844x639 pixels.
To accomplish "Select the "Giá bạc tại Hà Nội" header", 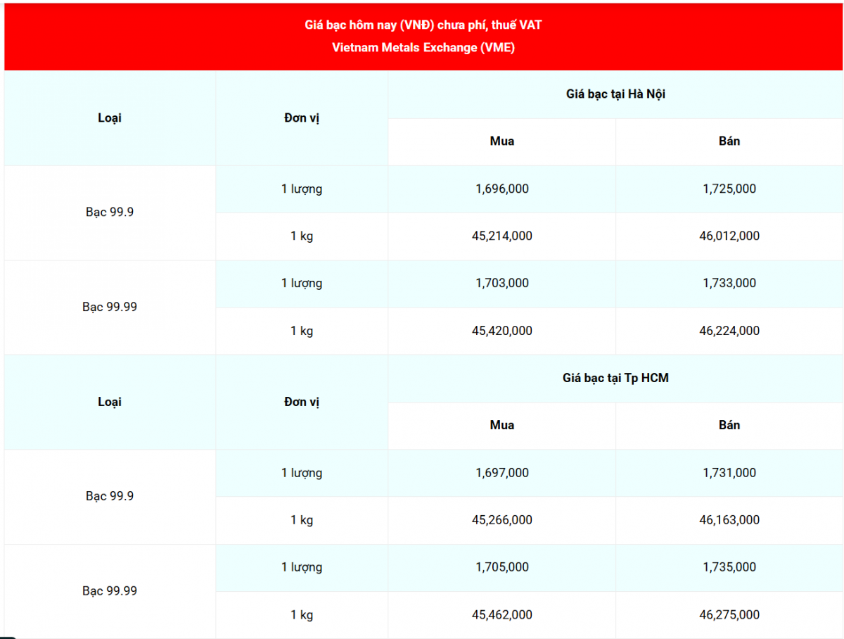I will coord(615,94).
